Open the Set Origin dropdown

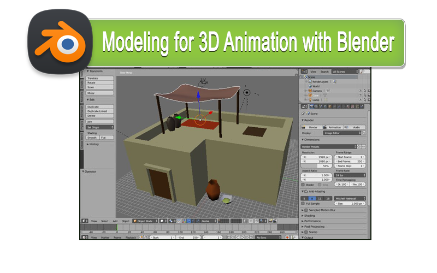point(99,127)
